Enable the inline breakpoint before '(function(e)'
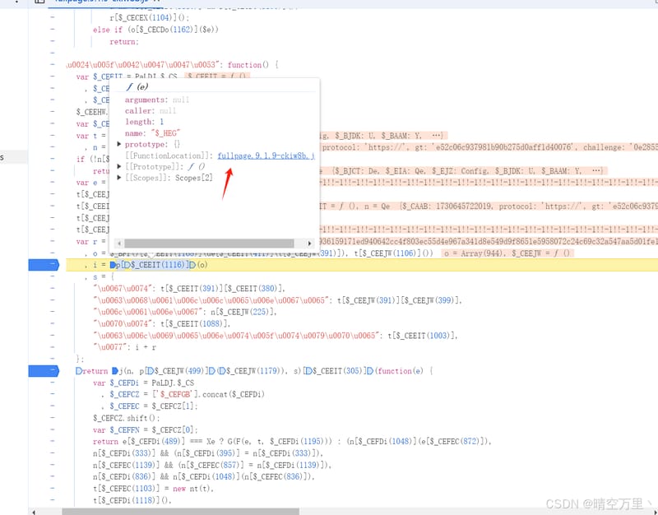The image size is (658, 515). pyautogui.click(x=371, y=371)
